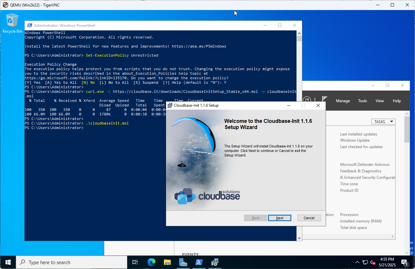Show hidden tray icons chevron
The width and height of the screenshot is (415, 269).
tap(357, 262)
